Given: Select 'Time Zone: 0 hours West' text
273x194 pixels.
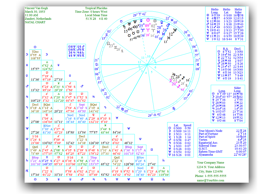Looking at the screenshot, I should (91, 12).
